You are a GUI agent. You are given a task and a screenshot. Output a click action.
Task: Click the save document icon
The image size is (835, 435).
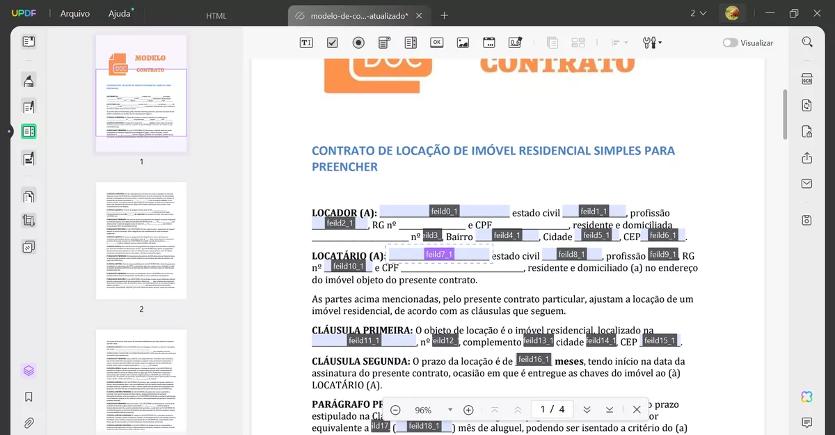(x=807, y=220)
